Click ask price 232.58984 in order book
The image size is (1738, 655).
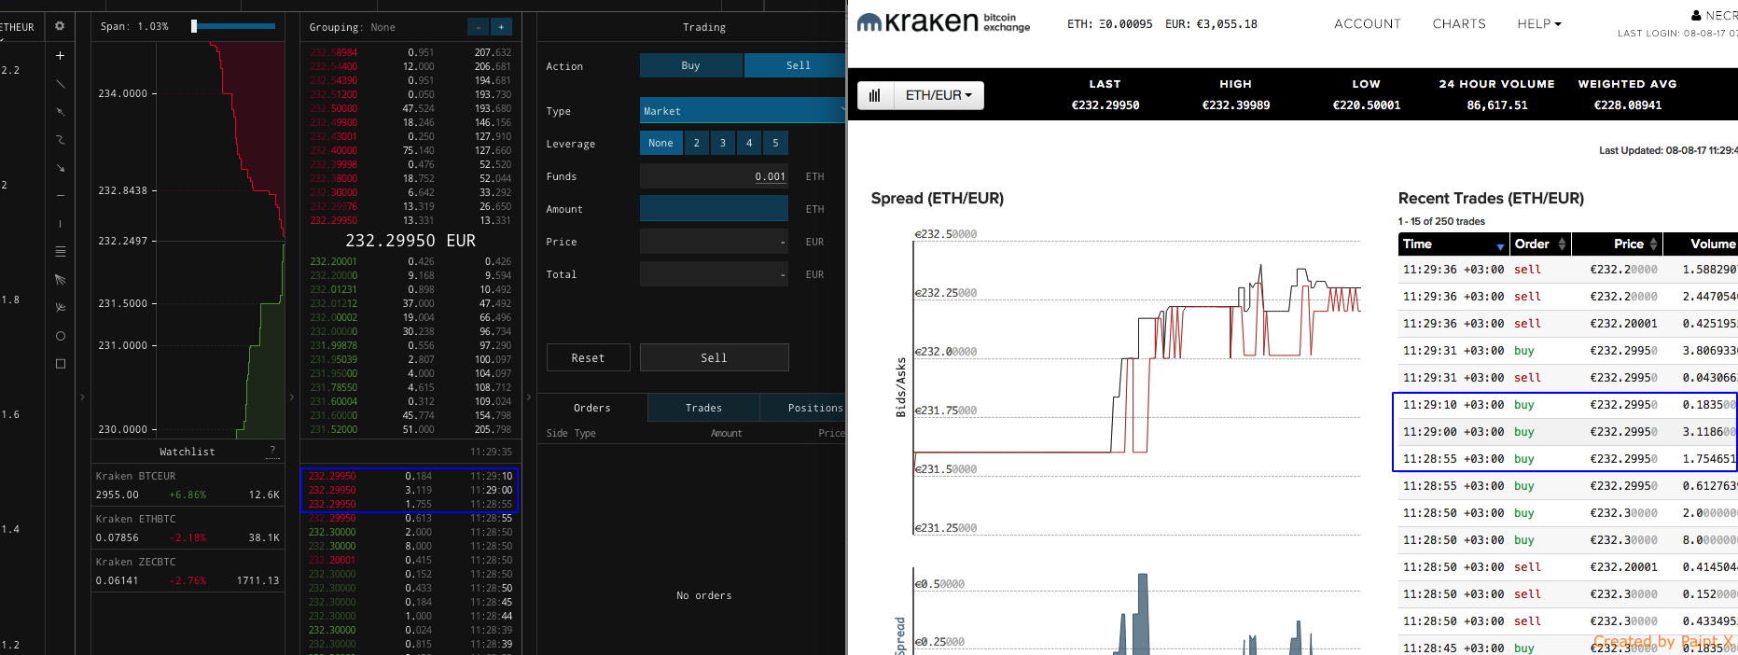tap(333, 53)
